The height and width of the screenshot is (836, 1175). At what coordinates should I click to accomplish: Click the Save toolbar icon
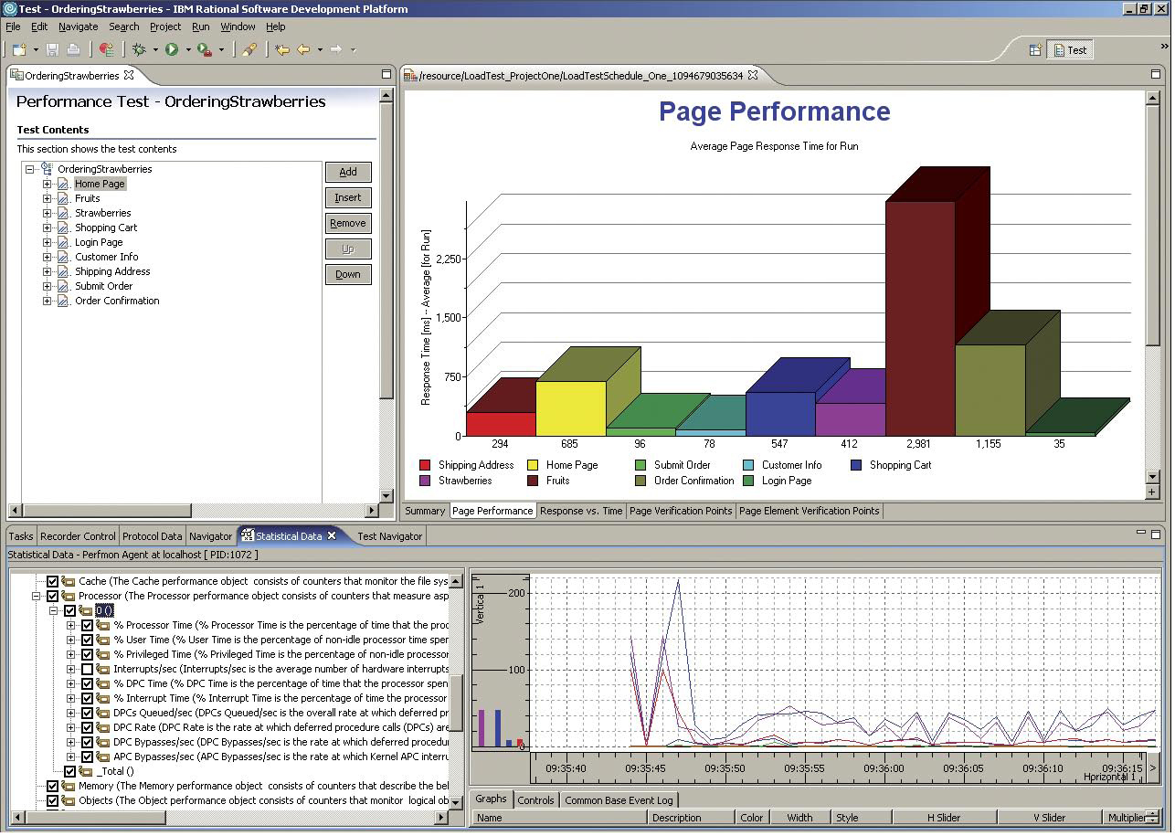pos(52,49)
